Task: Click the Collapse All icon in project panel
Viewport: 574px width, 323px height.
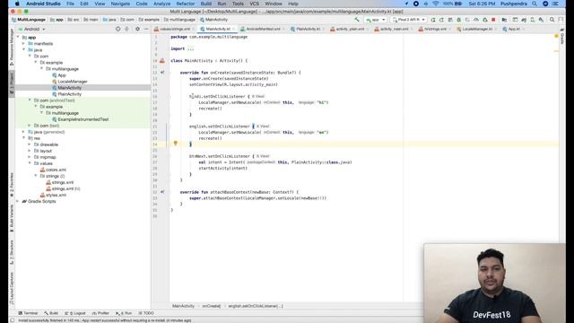Action: tap(126, 29)
